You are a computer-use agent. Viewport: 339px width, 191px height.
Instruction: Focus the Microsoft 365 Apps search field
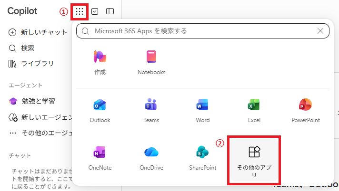202,31
